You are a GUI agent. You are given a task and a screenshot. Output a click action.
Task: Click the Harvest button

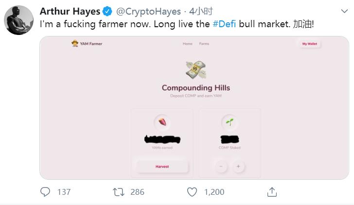162,167
